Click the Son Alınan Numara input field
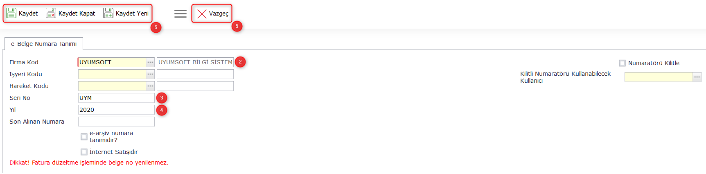This screenshot has width=706, height=174. 116,122
